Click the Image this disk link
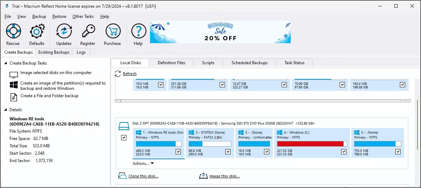Viewport: 421px width, 188px height. [224, 176]
